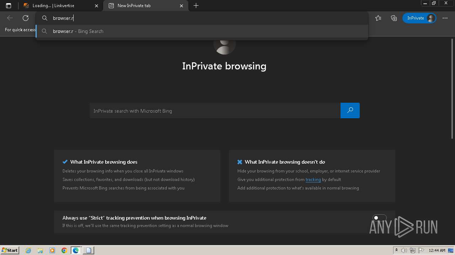Select the New InPrivate tab

[x=145, y=6]
